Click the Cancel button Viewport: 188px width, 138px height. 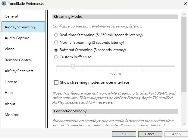(150, 134)
